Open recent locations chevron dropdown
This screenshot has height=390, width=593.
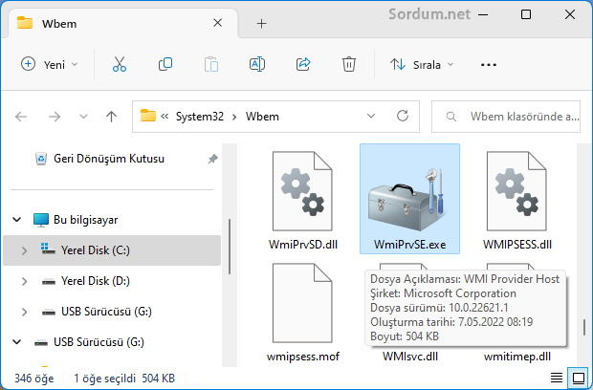tap(83, 117)
